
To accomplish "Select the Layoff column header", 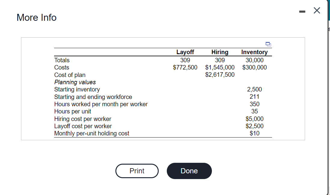I will coord(185,52).
